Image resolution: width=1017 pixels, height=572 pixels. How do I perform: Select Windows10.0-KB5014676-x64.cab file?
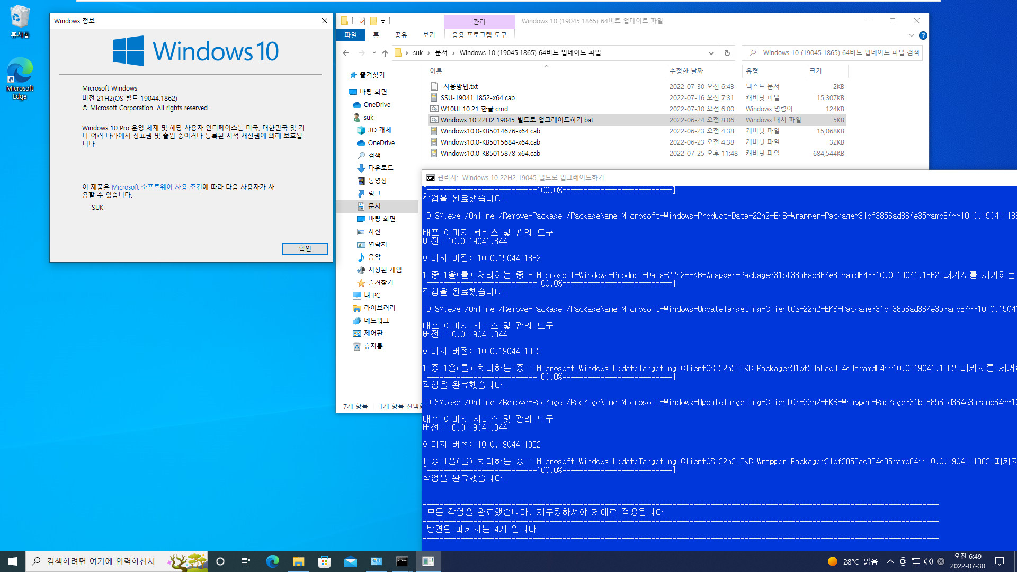[637, 131]
